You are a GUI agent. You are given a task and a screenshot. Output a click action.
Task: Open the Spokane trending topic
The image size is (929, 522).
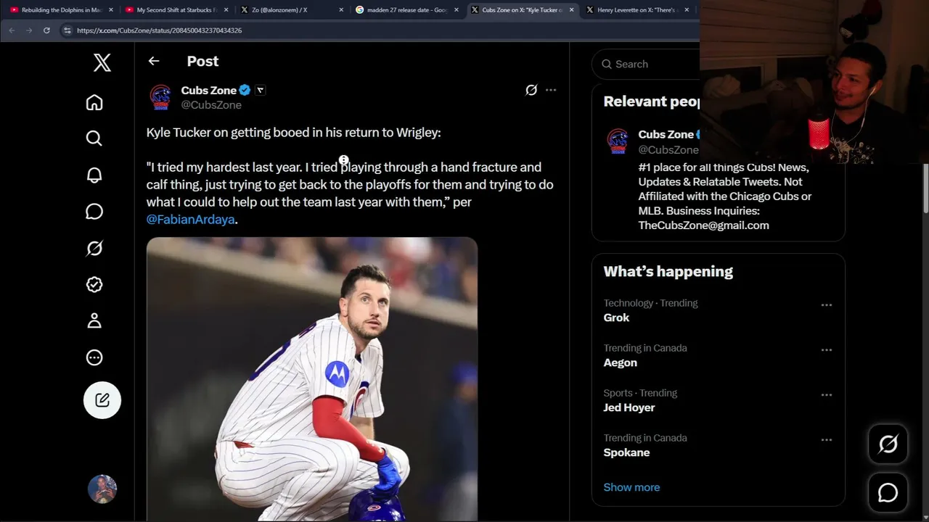626,452
